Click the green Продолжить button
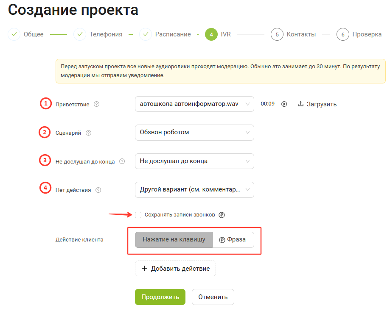The height and width of the screenshot is (319, 390). tap(160, 297)
